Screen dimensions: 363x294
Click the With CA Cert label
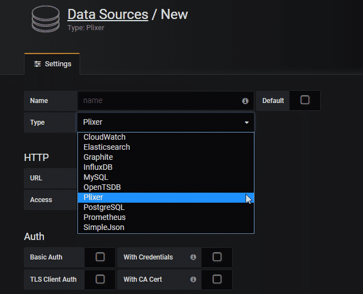pyautogui.click(x=143, y=280)
